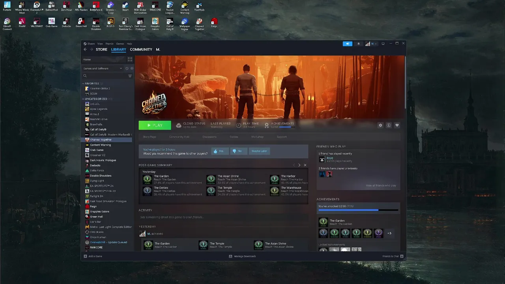Open the ARC Raiders desktop shortcut

point(81,7)
